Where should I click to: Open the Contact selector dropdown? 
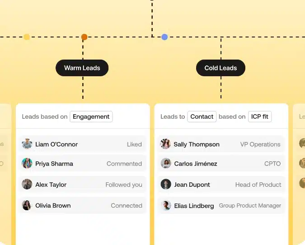(x=202, y=116)
